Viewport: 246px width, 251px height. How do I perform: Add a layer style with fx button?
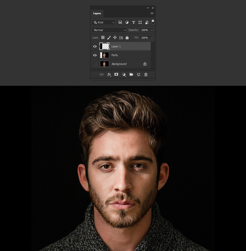point(109,75)
